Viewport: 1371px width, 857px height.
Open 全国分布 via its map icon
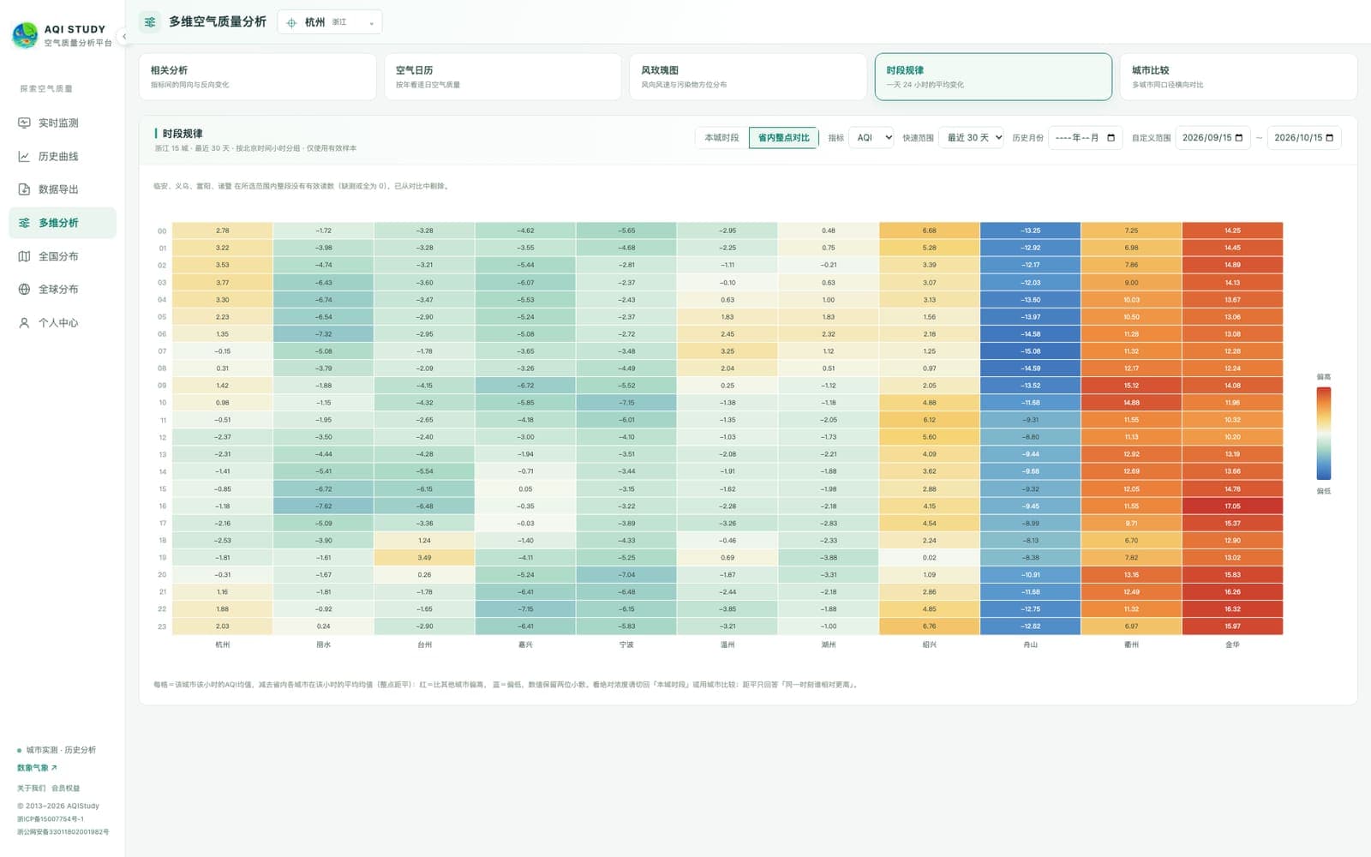point(24,256)
